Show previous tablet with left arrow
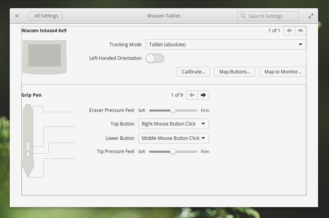This screenshot has width=329, height=218. tap(289, 31)
